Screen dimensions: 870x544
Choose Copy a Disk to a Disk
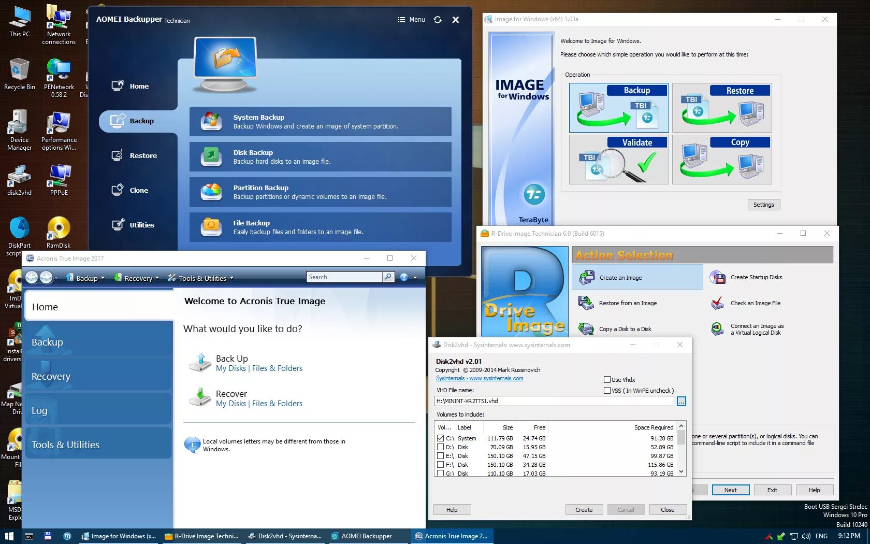(x=615, y=329)
